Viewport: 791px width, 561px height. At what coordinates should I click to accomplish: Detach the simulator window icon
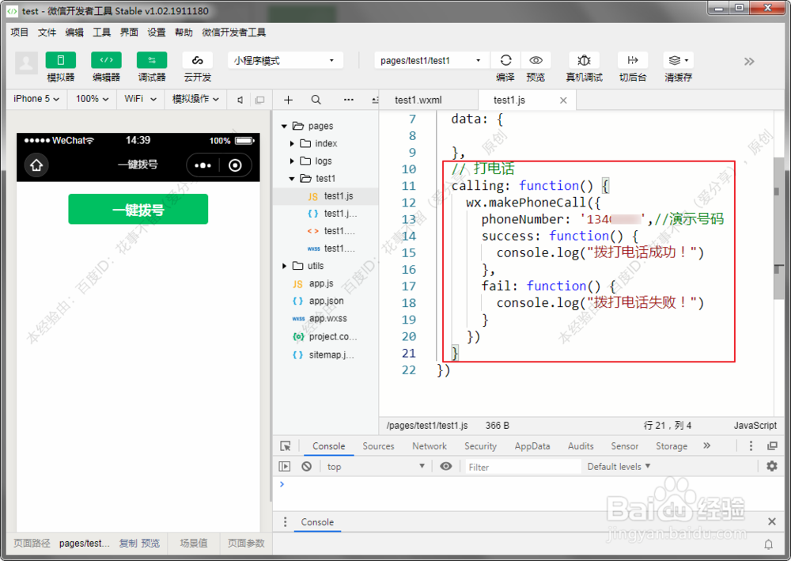click(x=259, y=100)
